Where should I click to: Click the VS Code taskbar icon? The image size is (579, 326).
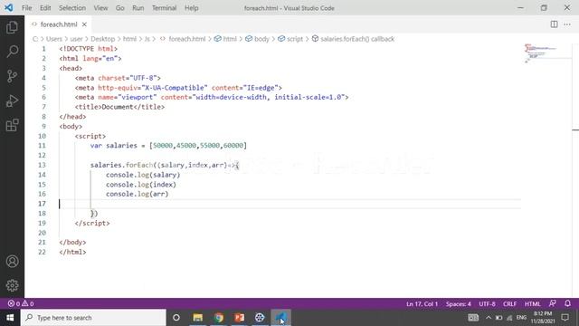click(280, 318)
